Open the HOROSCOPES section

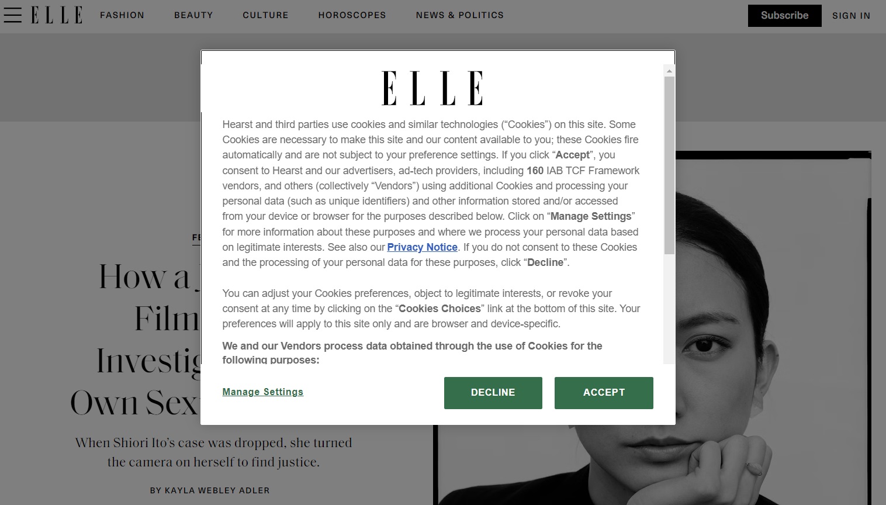click(x=352, y=15)
